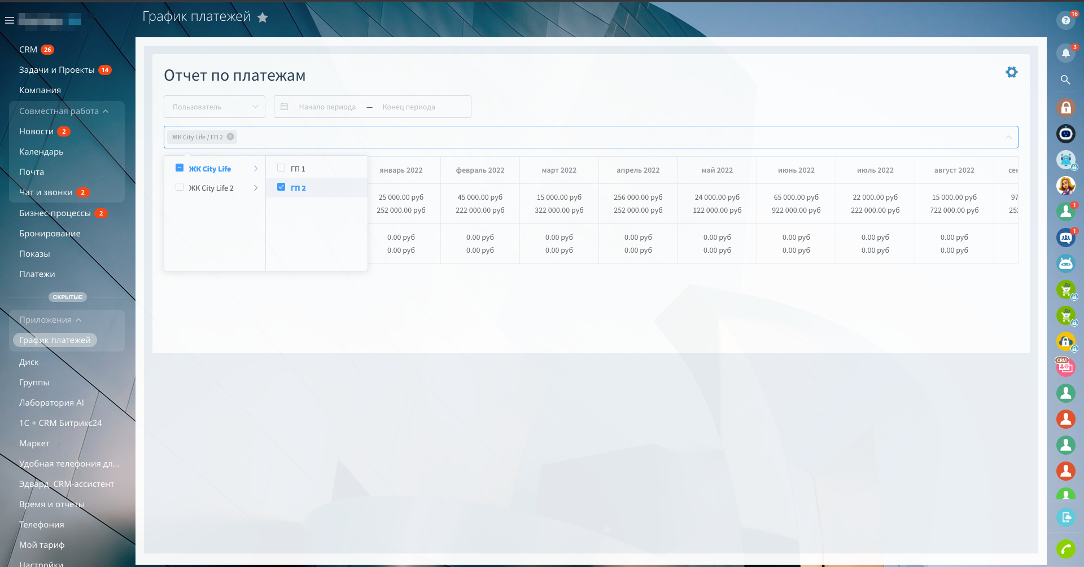The height and width of the screenshot is (567, 1084).
Task: Click the search magnifier icon in right panel
Action: 1065,80
